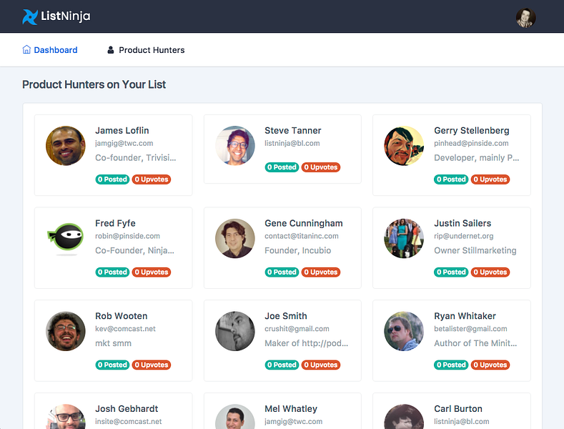
Task: Click the Product Hunters person icon
Action: 111,50
